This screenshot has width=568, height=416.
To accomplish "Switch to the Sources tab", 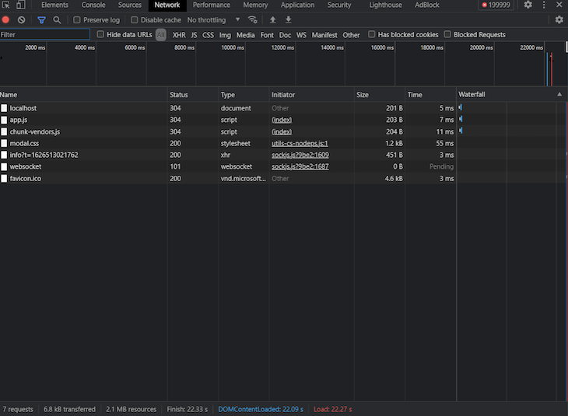I will click(x=130, y=5).
